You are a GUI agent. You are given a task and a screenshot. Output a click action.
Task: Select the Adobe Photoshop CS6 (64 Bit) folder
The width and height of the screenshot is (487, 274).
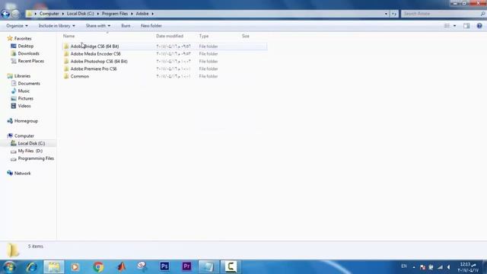(99, 61)
